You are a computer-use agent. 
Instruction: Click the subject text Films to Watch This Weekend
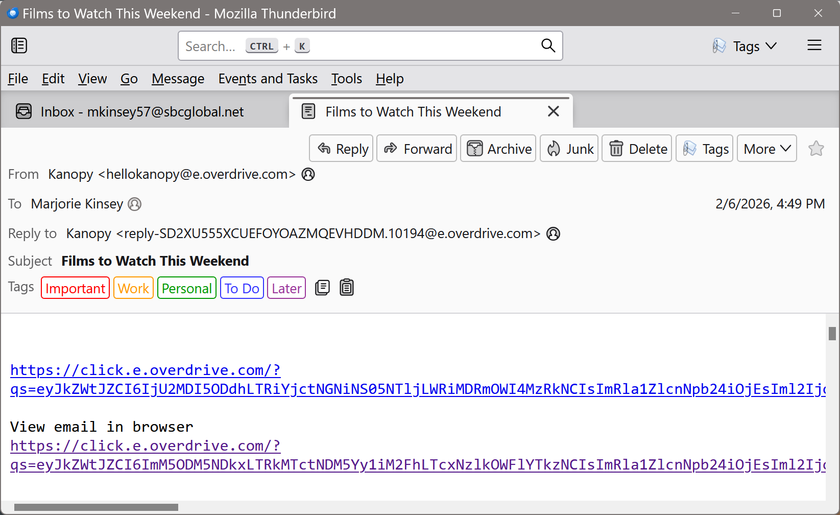point(155,261)
